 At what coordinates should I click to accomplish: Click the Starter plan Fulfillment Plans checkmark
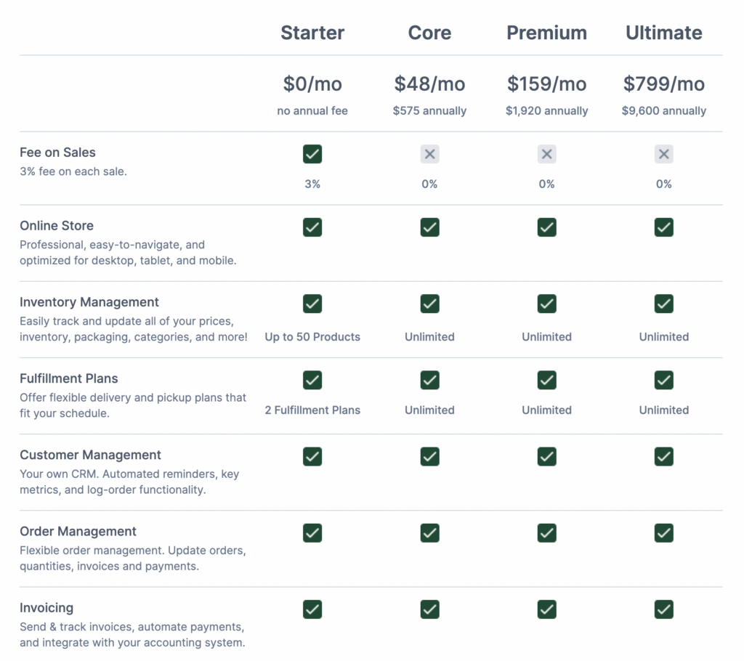coord(312,380)
